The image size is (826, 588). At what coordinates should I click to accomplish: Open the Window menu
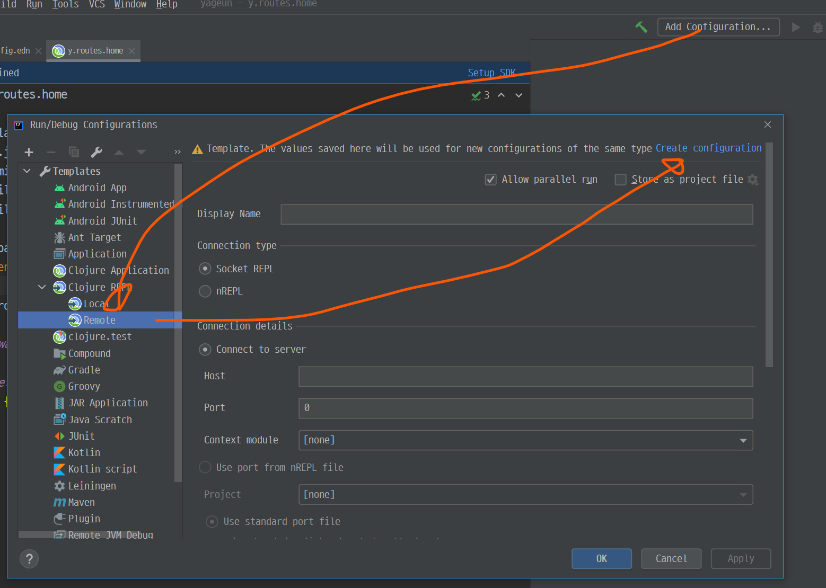coord(130,4)
